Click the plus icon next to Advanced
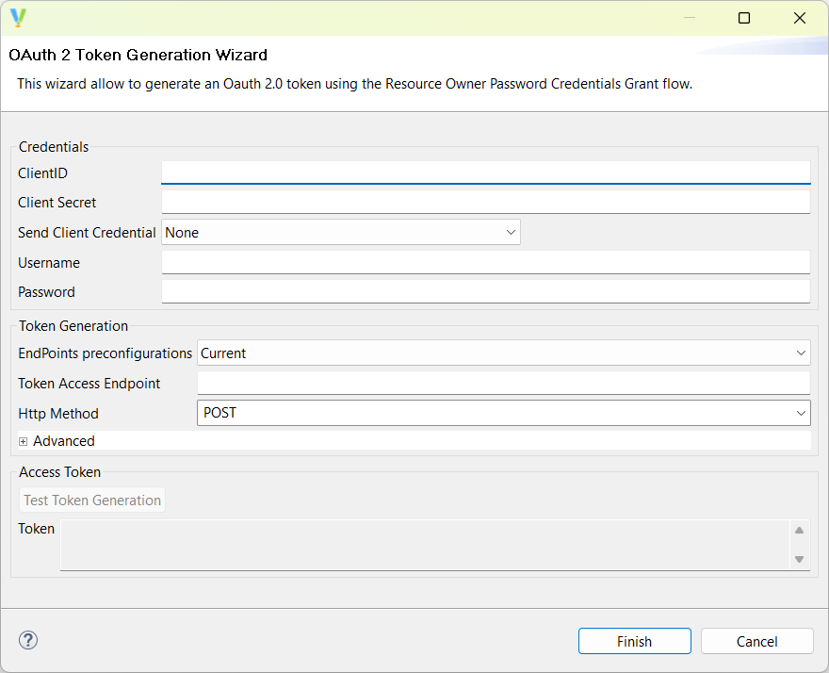This screenshot has height=673, width=829. point(22,440)
